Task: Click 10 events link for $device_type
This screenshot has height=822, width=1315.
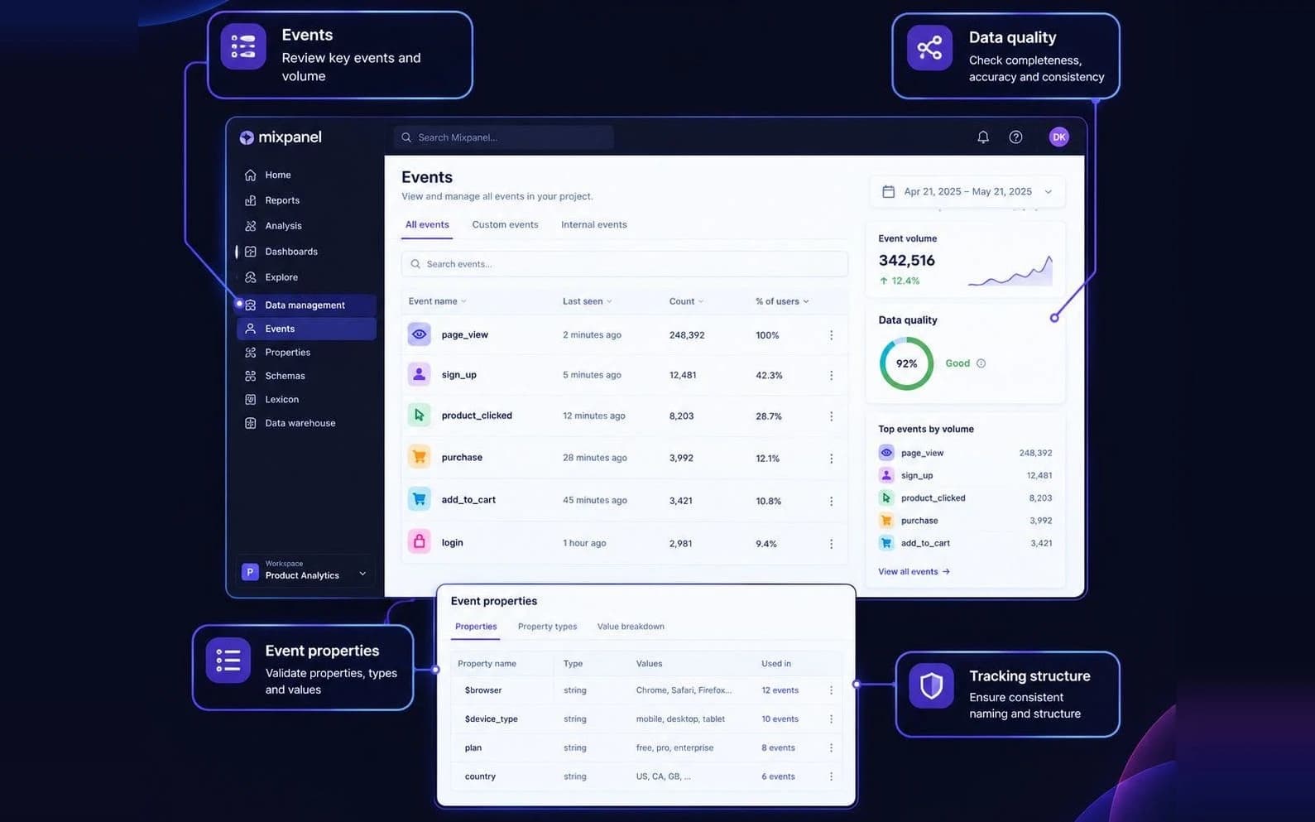Action: 780,719
